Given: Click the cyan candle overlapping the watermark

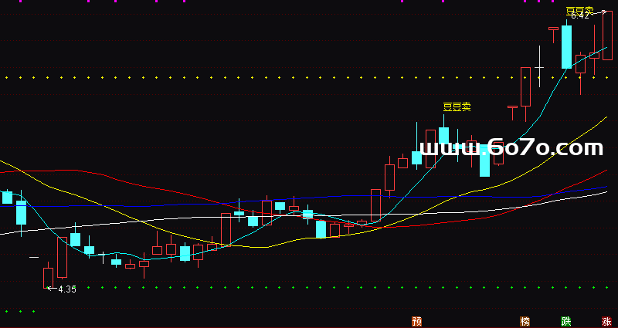Looking at the screenshot, I should [484, 162].
